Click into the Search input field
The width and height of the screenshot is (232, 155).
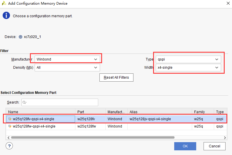click(x=60, y=102)
